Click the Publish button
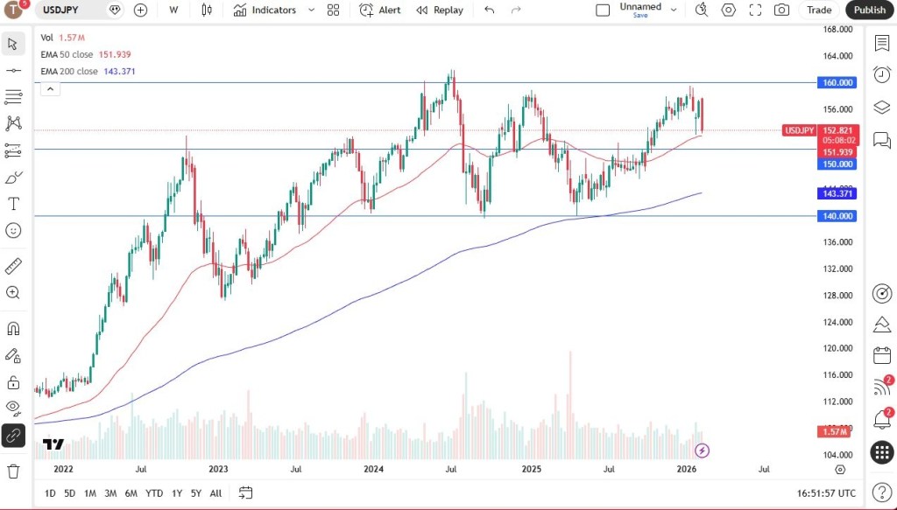897x510 pixels. click(869, 10)
